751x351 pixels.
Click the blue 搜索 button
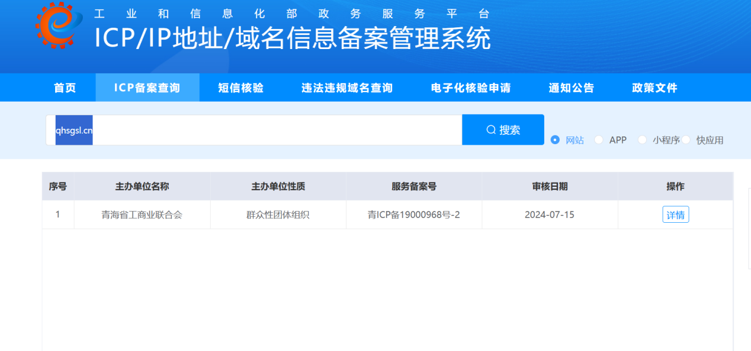pyautogui.click(x=503, y=130)
